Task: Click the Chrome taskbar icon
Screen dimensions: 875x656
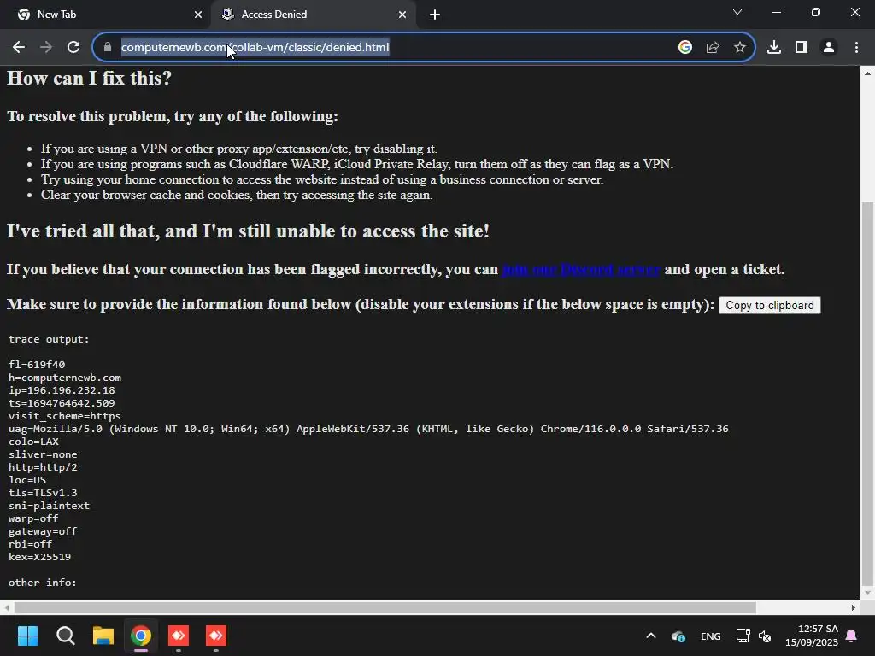Action: 141,635
